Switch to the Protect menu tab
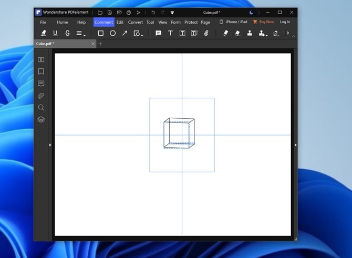Viewport: 352px width, 258px height. pos(191,22)
